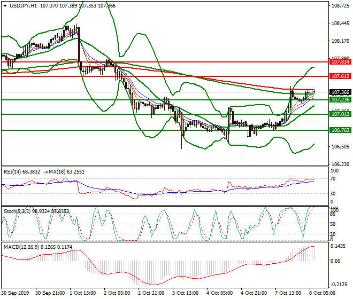Select the 107.013 green support level label
Viewport: 353px width, 299px height.
click(x=340, y=114)
